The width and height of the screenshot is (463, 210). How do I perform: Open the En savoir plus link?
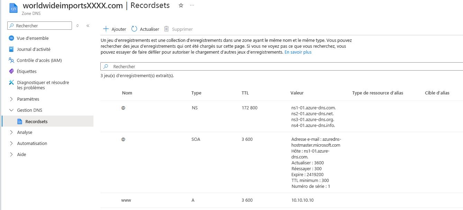pos(298,52)
